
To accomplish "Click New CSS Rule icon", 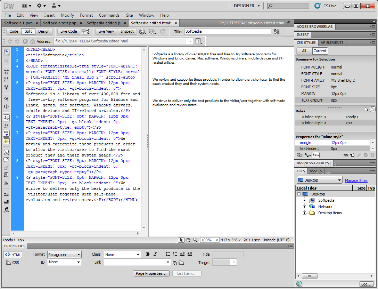I will point(352,155).
